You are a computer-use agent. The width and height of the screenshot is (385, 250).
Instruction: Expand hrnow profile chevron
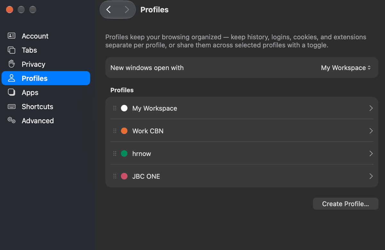[371, 154]
